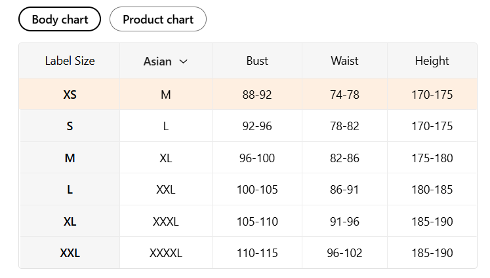The width and height of the screenshot is (490, 278).
Task: Click the chevron arrow next to Asian
Action: click(x=184, y=61)
